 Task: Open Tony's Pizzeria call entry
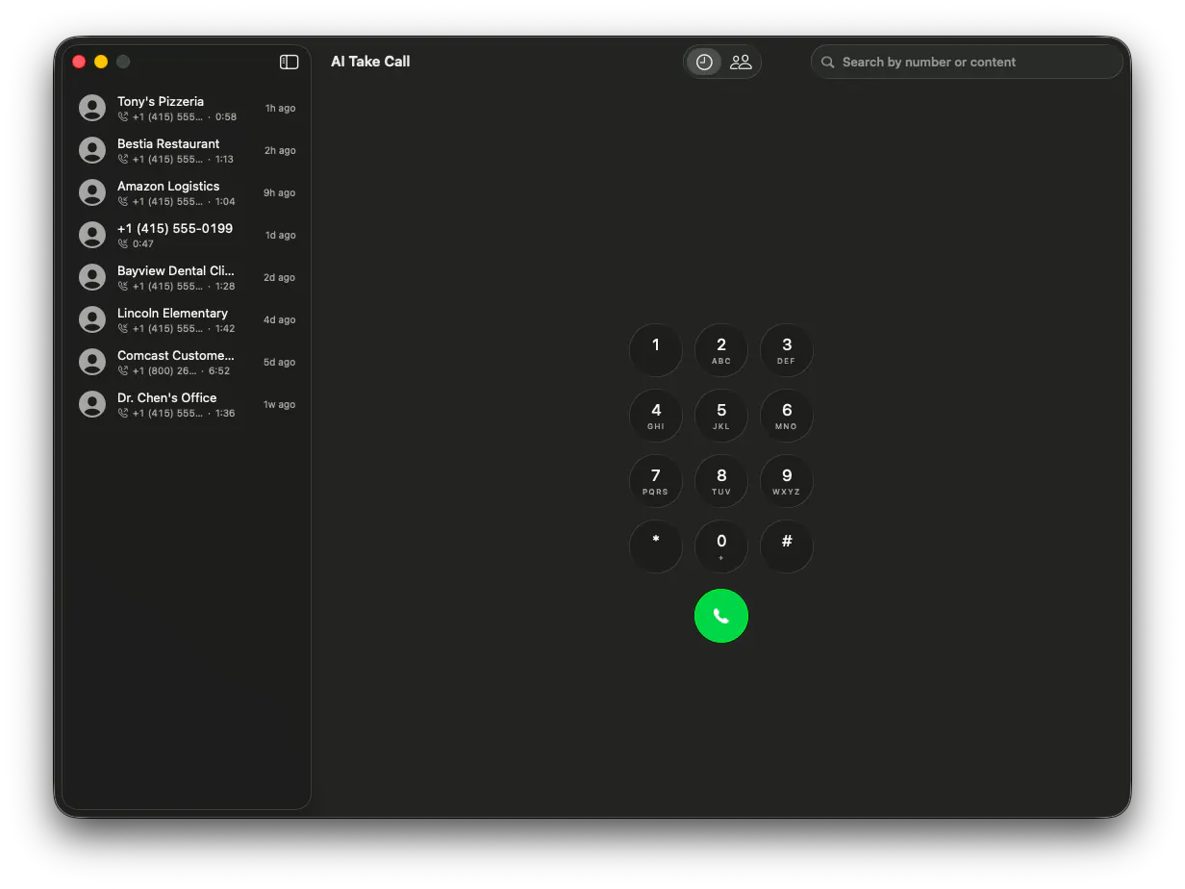coord(187,108)
